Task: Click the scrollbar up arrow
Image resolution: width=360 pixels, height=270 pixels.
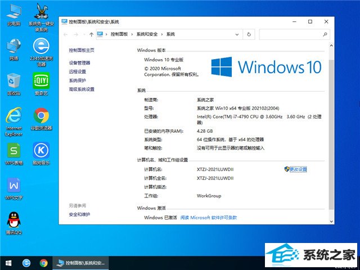Action: (331, 46)
